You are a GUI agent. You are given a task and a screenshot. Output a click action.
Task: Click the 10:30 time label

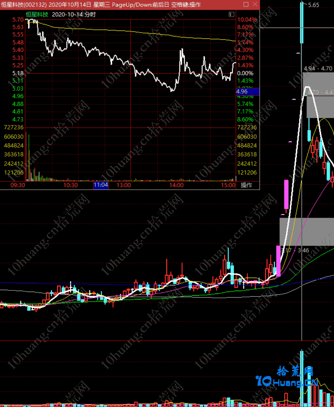[71, 185]
